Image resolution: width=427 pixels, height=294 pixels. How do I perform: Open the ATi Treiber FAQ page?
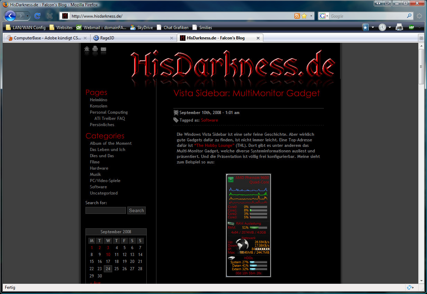pos(110,118)
